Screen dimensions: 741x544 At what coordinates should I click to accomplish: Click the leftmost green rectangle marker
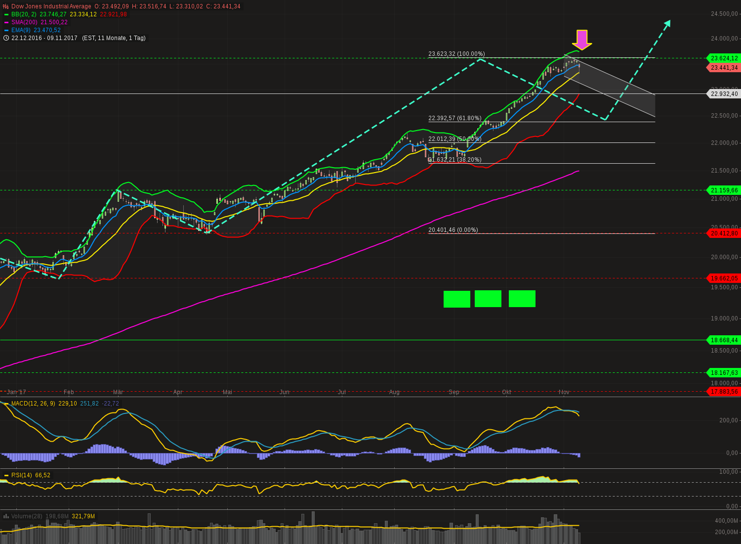pos(456,299)
